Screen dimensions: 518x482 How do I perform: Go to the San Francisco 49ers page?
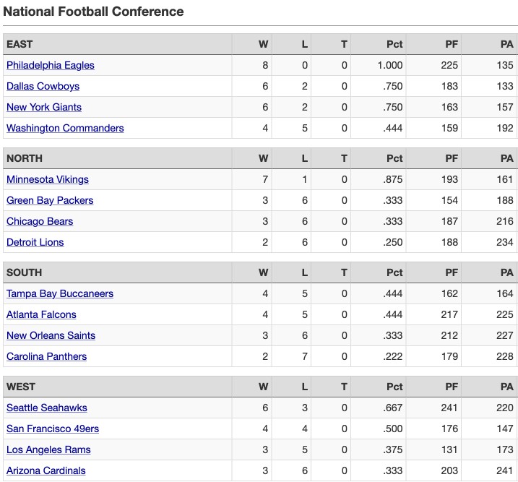(53, 429)
